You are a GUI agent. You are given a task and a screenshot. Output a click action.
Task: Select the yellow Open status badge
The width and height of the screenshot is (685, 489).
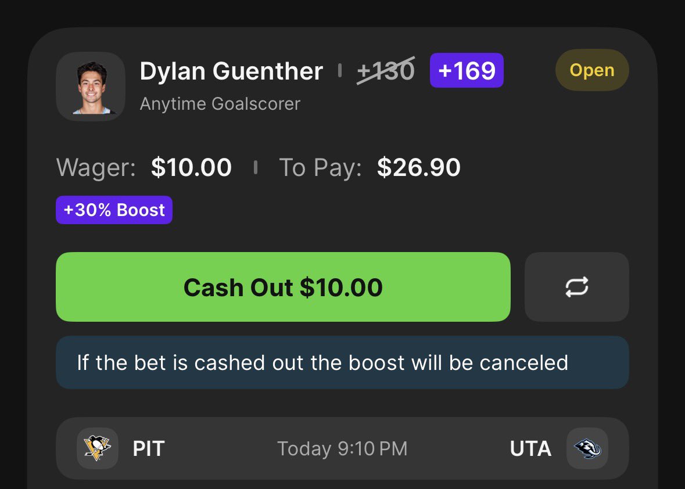pyautogui.click(x=592, y=70)
